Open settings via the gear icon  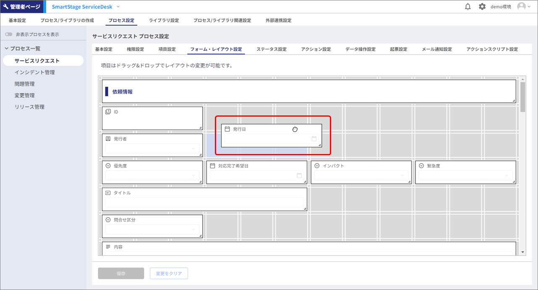[x=482, y=7]
